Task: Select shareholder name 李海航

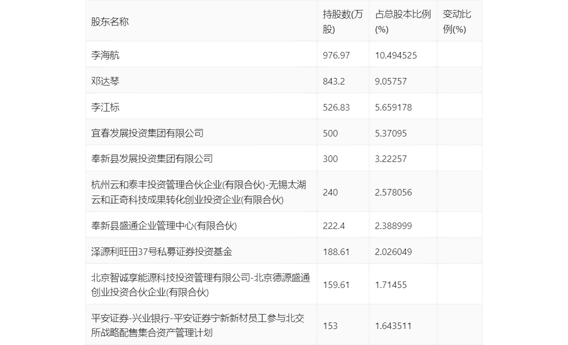Action: pyautogui.click(x=105, y=55)
